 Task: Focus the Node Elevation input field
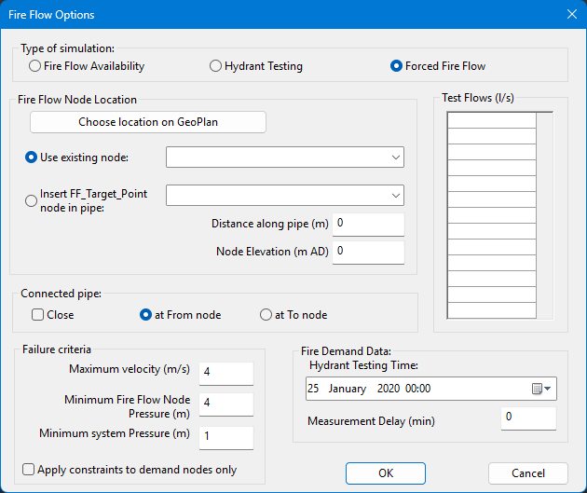368,252
